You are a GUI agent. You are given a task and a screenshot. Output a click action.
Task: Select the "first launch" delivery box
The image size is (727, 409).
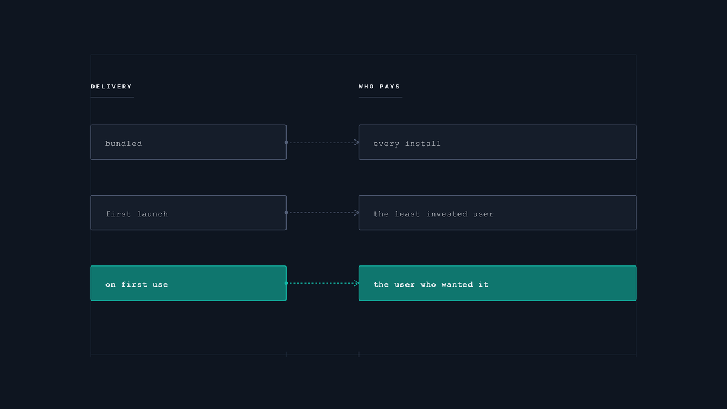[188, 213]
